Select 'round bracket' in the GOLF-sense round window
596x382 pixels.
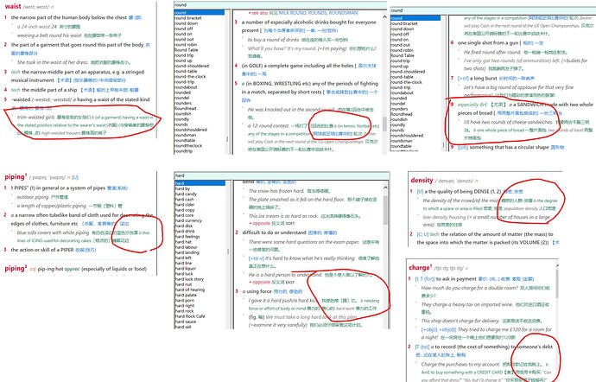click(187, 18)
